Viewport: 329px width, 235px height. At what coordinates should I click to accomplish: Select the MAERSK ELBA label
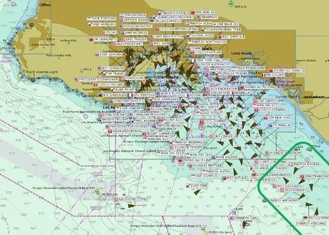[x=198, y=23]
